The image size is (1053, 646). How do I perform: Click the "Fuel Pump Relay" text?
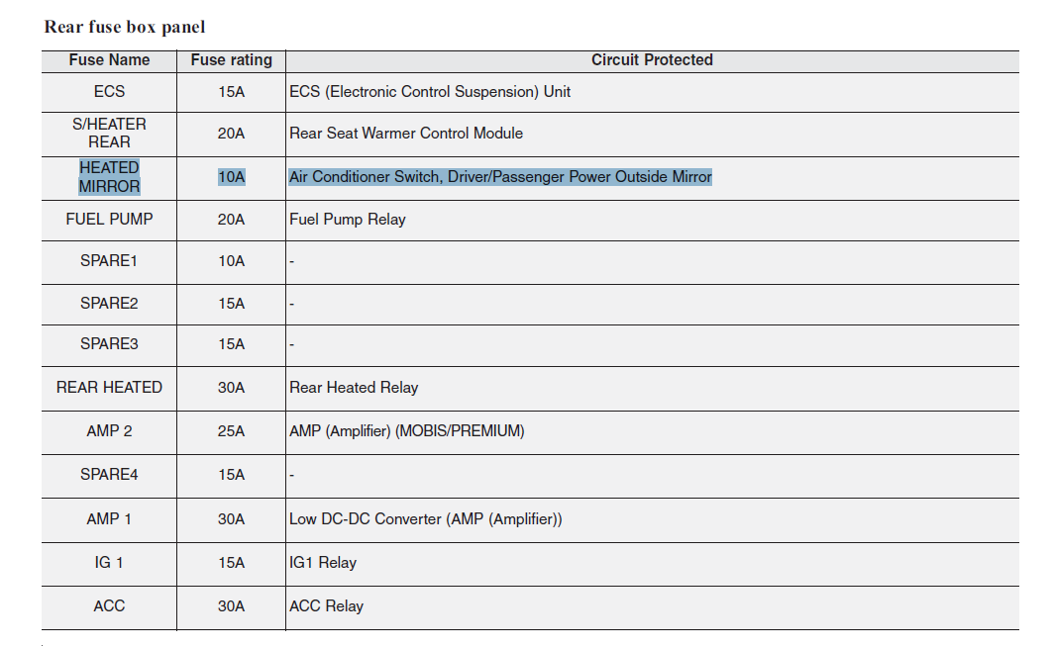point(348,220)
